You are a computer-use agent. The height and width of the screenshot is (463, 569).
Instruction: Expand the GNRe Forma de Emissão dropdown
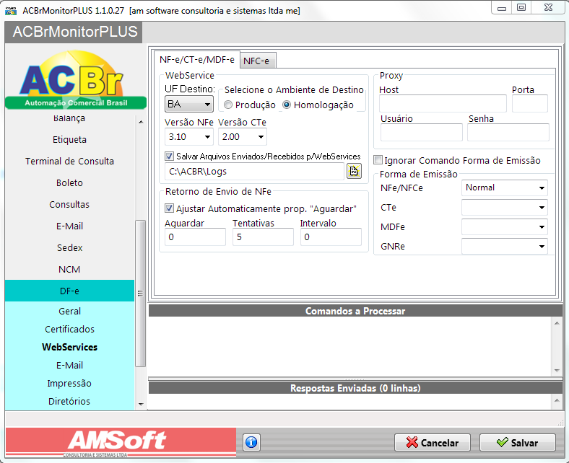point(505,247)
